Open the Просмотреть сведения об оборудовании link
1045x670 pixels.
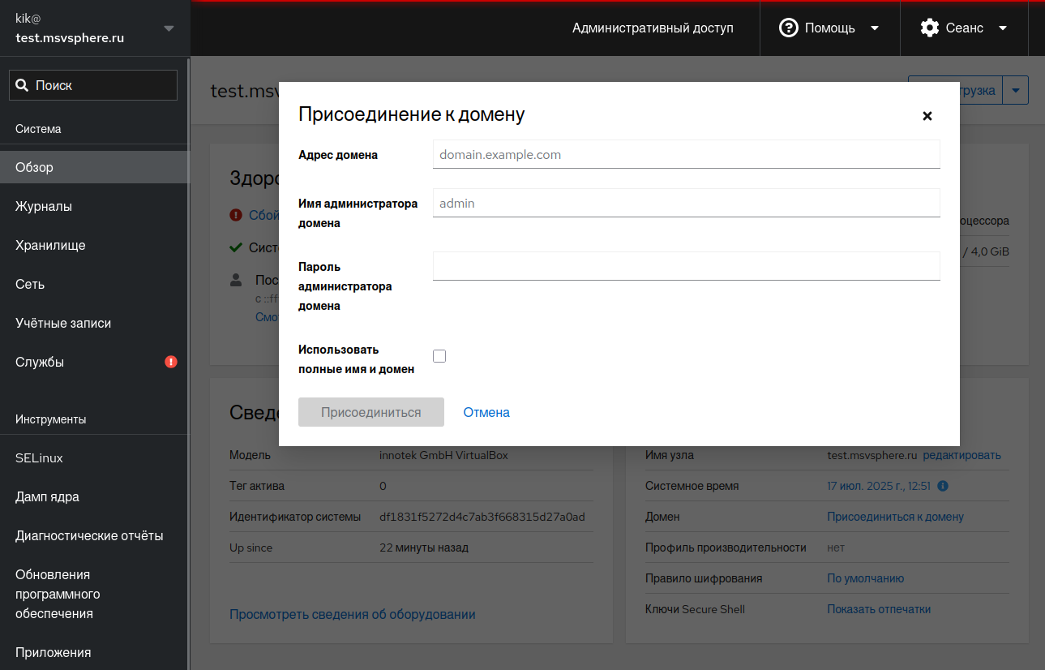(352, 614)
